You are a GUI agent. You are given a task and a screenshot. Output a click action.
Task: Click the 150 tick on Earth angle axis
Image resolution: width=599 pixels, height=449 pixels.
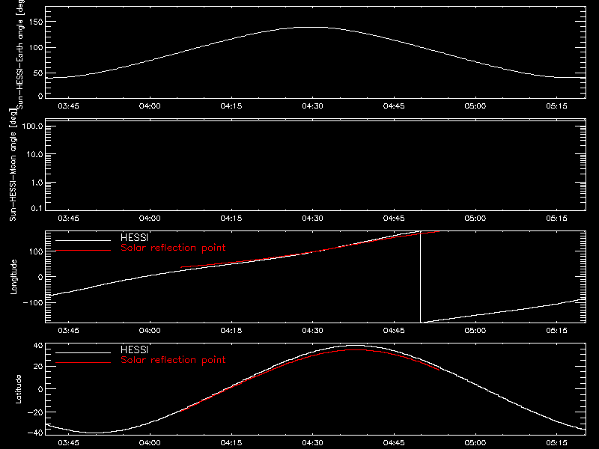pyautogui.click(x=36, y=22)
